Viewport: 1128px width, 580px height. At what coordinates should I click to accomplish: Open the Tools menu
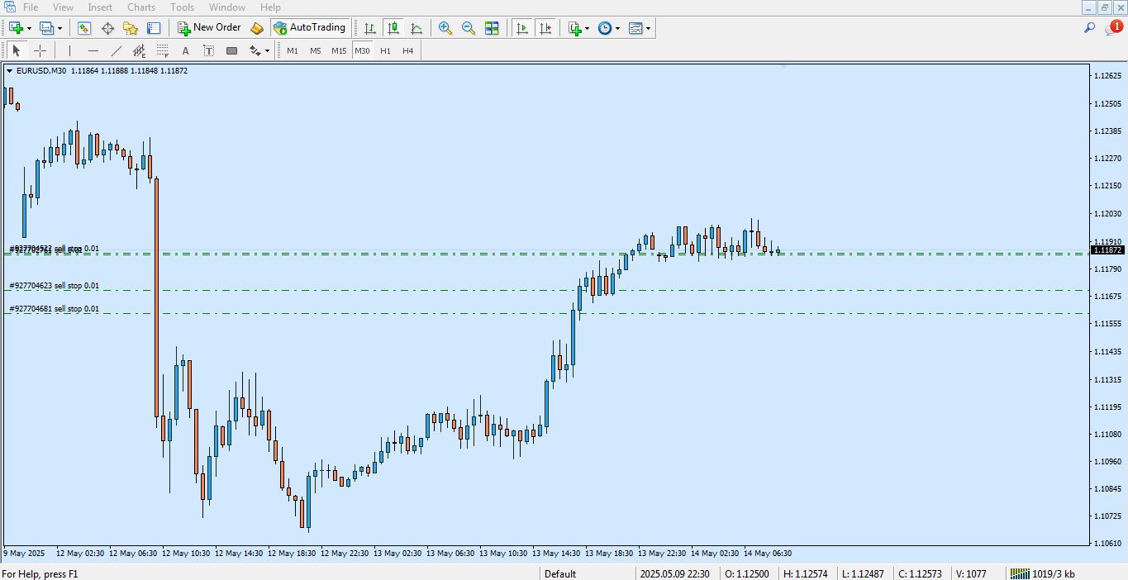182,7
